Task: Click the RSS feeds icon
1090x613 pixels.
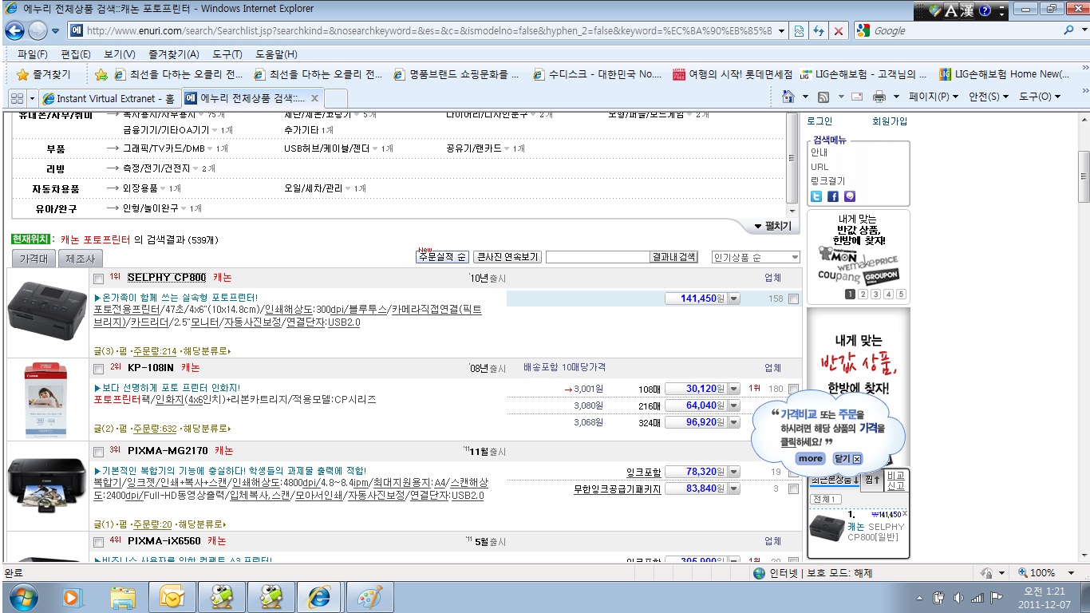Action: (823, 97)
